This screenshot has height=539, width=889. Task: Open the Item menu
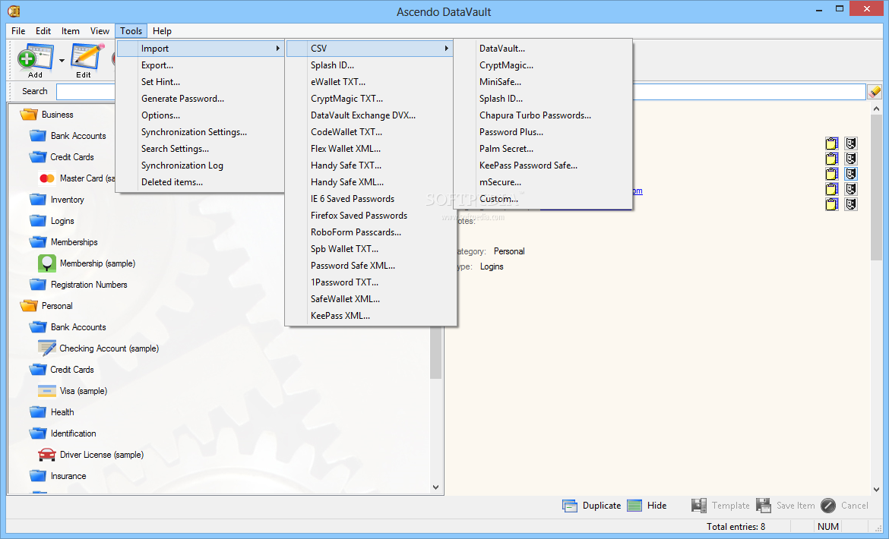[71, 31]
